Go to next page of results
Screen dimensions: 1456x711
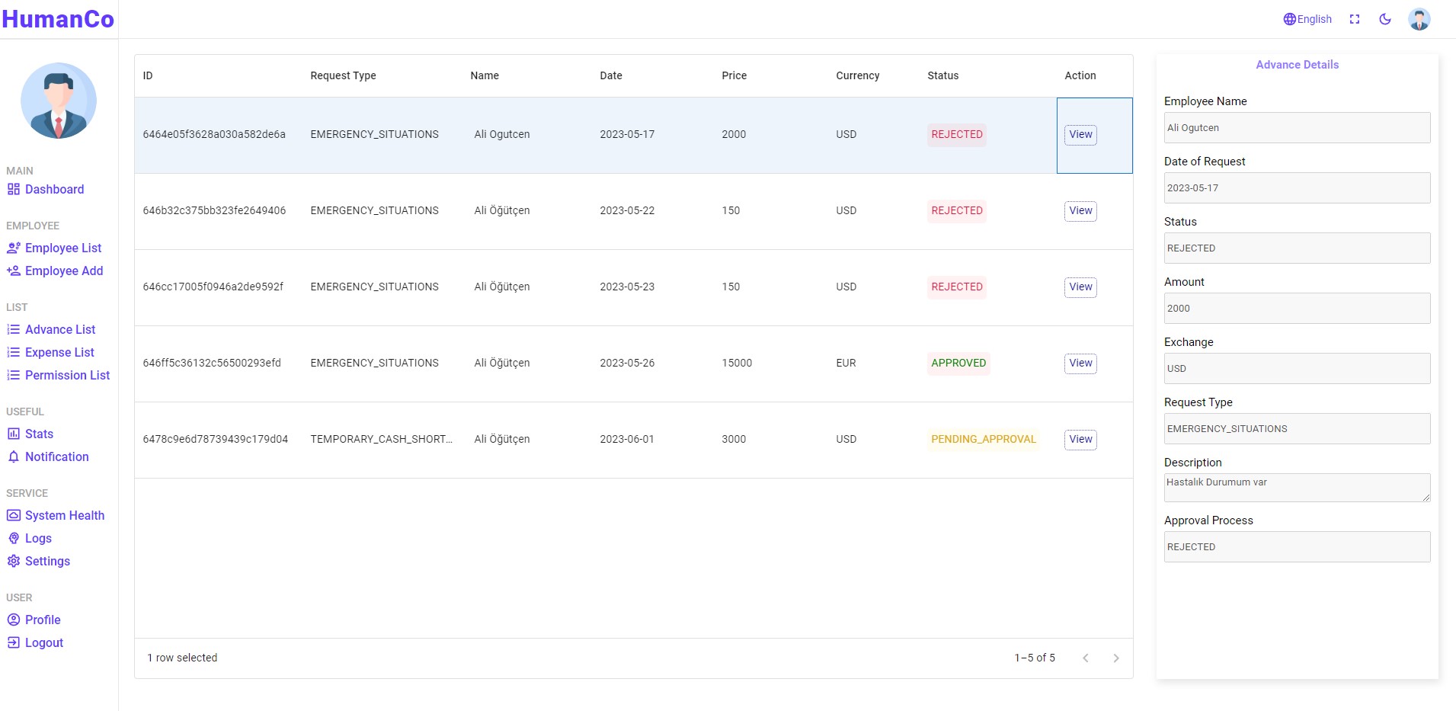(1115, 658)
